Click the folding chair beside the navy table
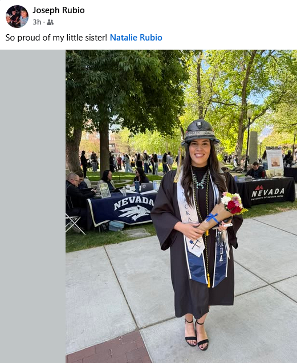Image resolution: width=297 pixels, height=363 pixels. pyautogui.click(x=73, y=223)
